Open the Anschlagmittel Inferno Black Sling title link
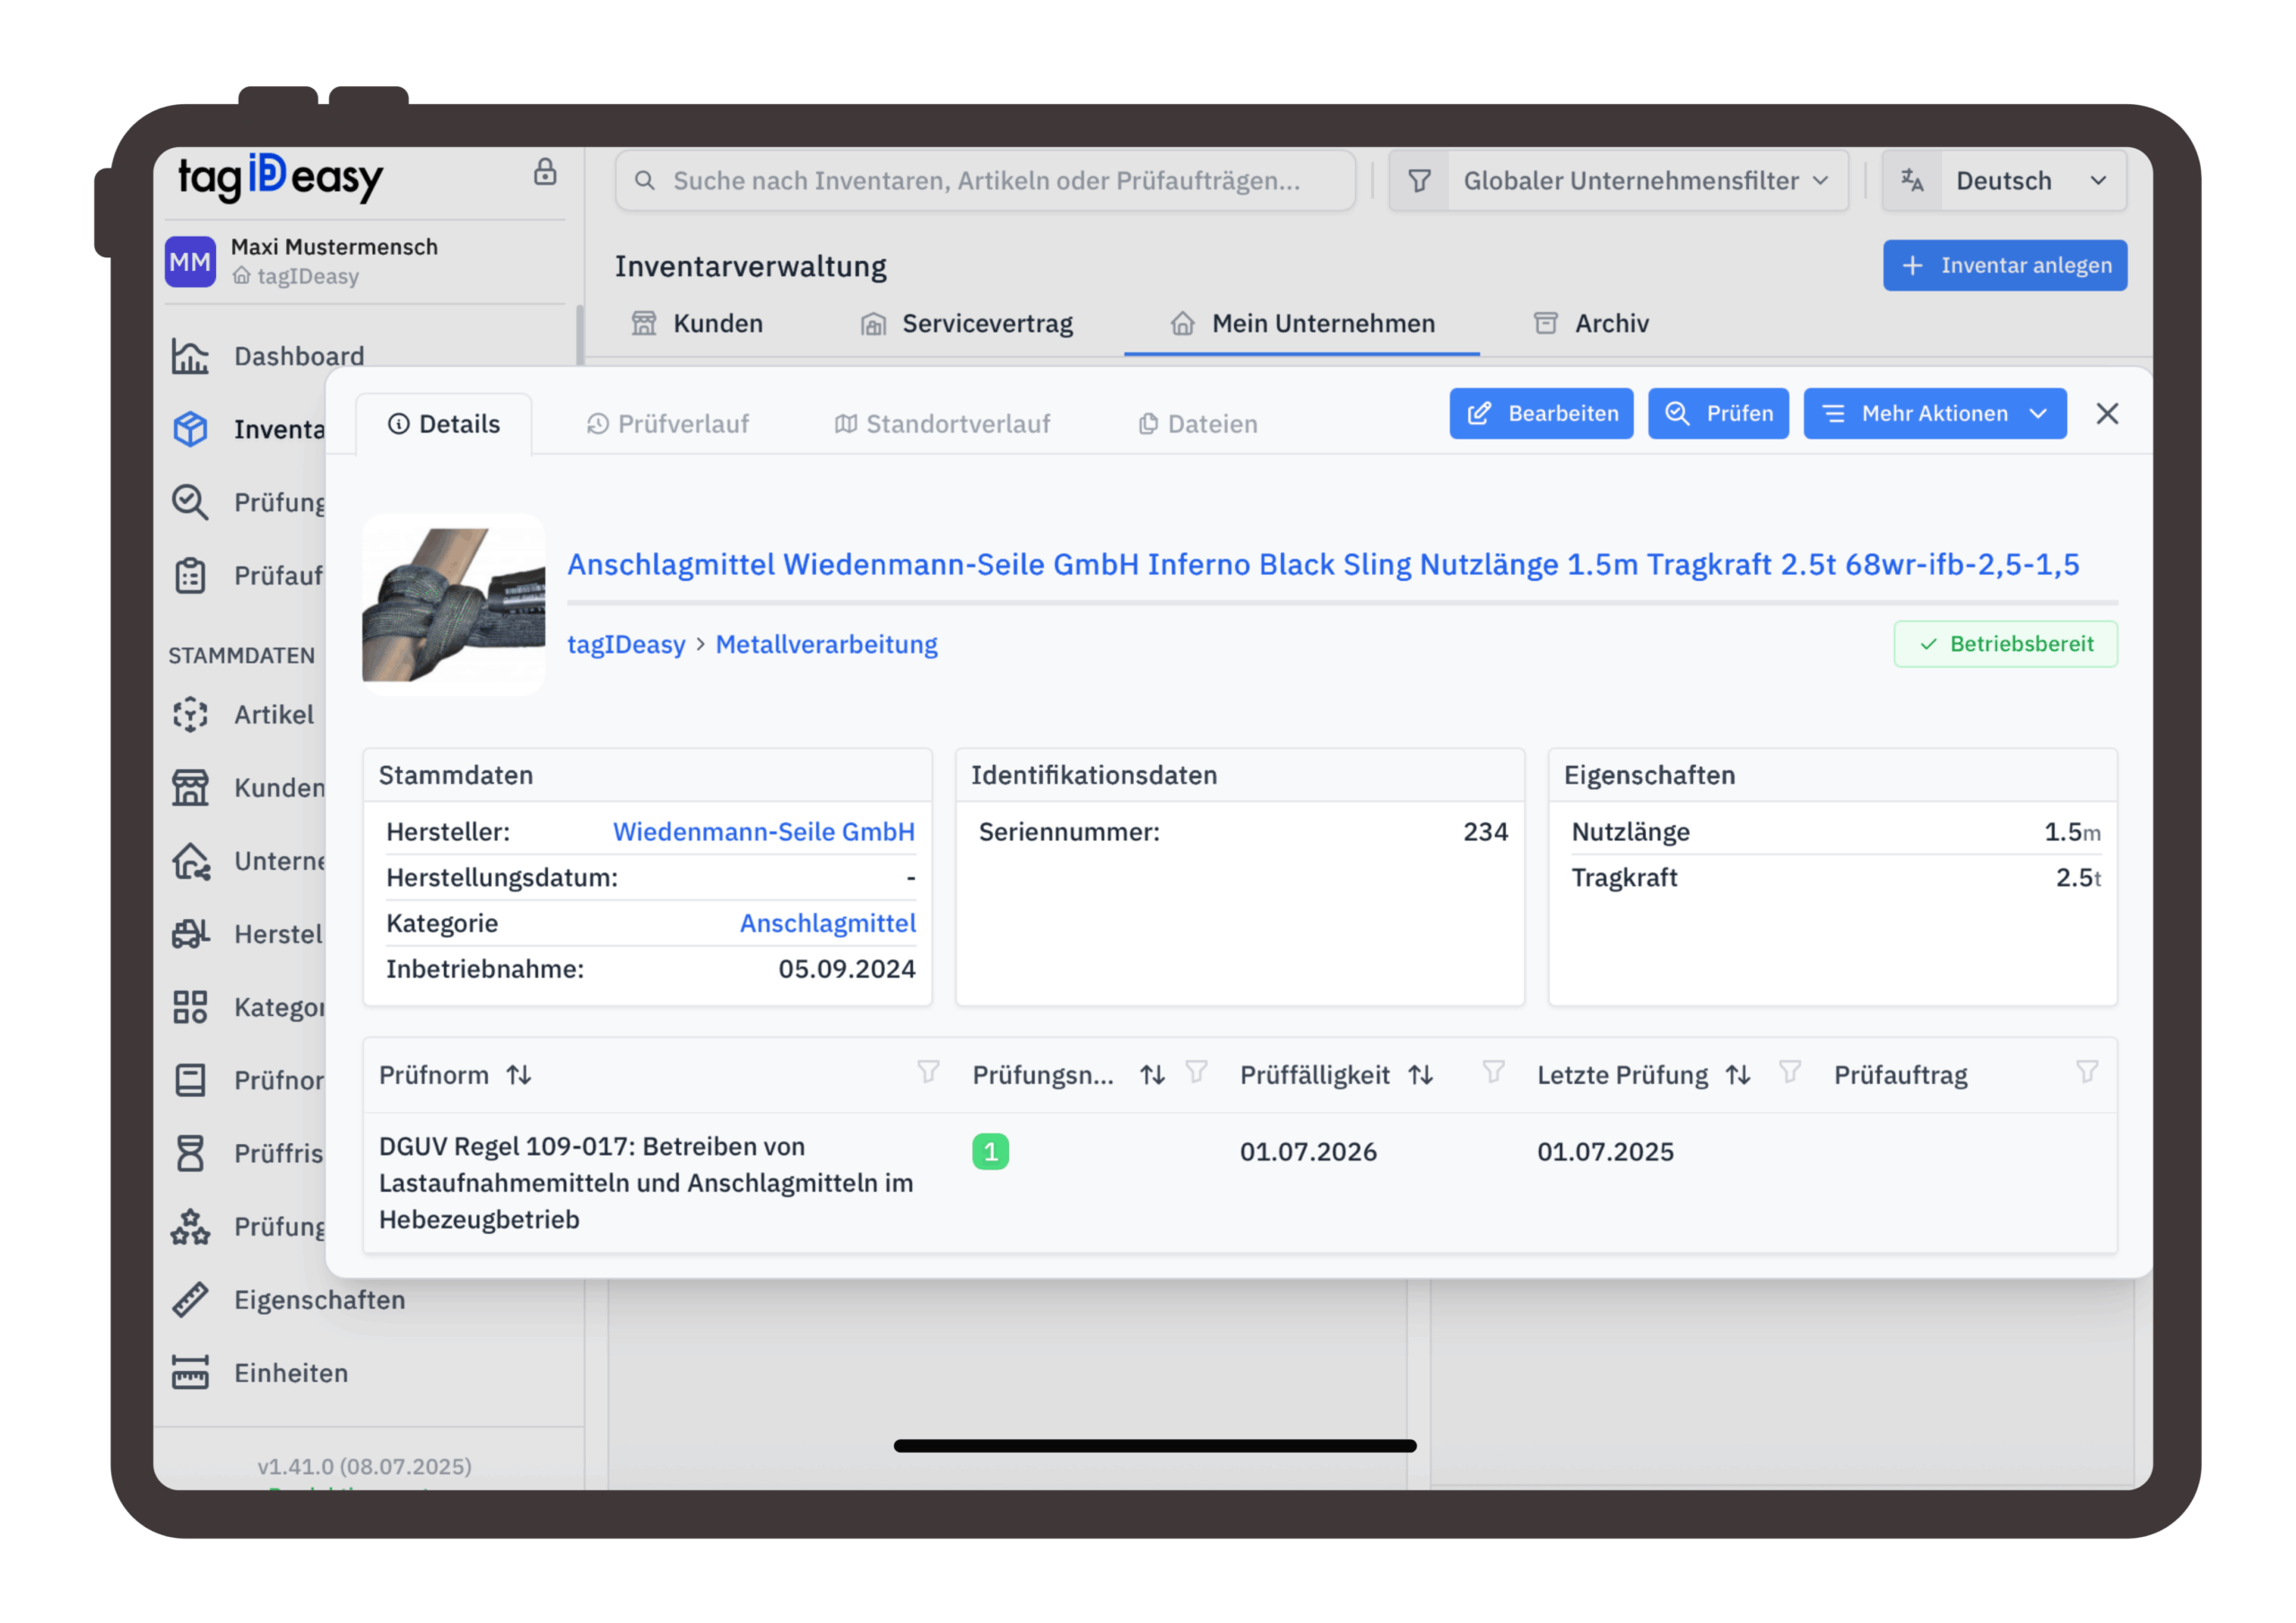Screen dimensions: 2296x1623 (1323, 564)
